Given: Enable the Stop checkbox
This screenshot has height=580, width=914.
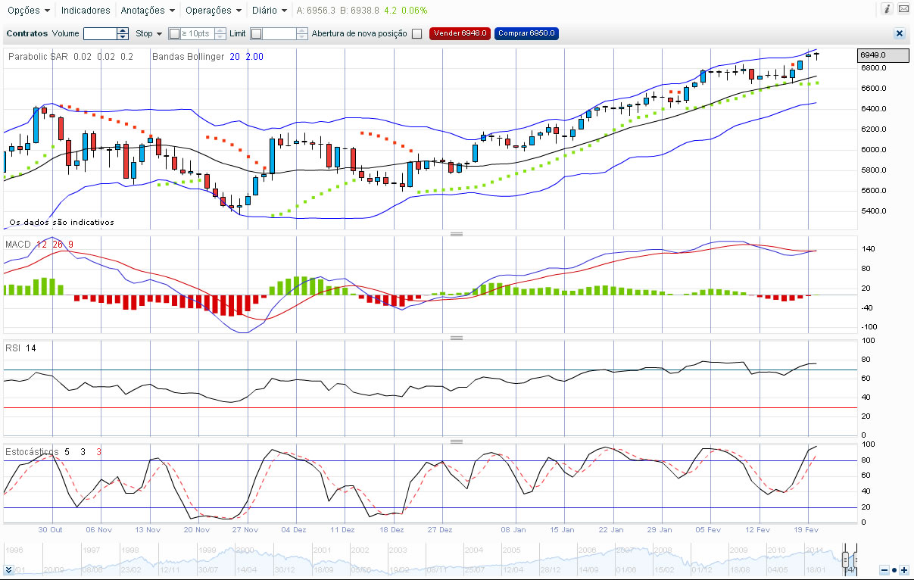Looking at the screenshot, I should pyautogui.click(x=174, y=33).
